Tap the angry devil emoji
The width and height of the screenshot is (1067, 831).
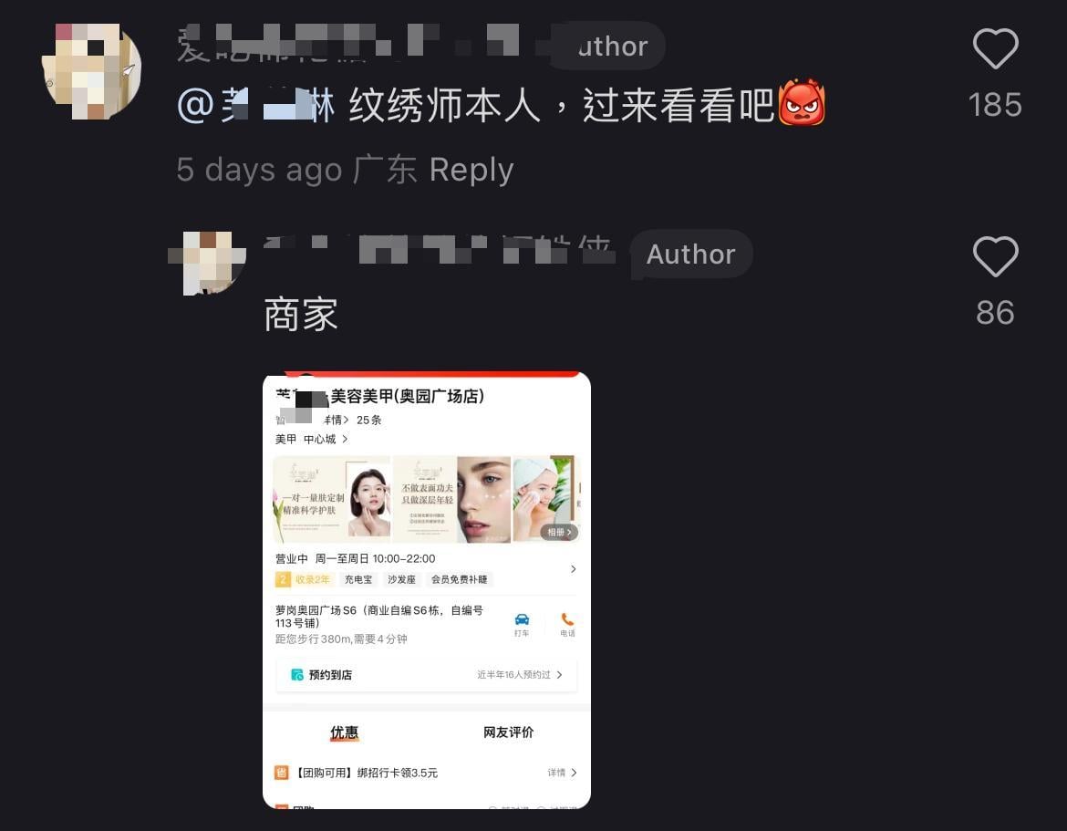pos(801,103)
